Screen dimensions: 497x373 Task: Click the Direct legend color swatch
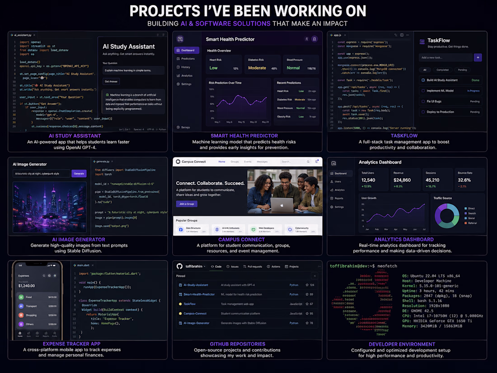(x=465, y=208)
